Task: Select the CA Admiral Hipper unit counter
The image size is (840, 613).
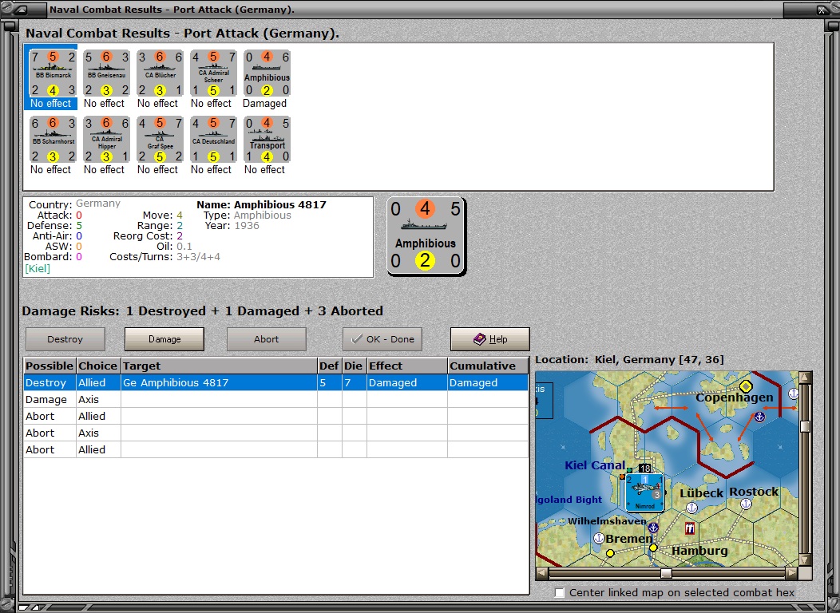Action: 106,140
